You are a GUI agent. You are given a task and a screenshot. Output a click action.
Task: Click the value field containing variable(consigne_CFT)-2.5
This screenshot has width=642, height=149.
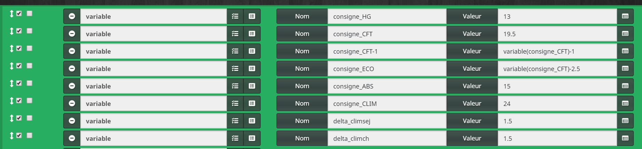(x=557, y=69)
